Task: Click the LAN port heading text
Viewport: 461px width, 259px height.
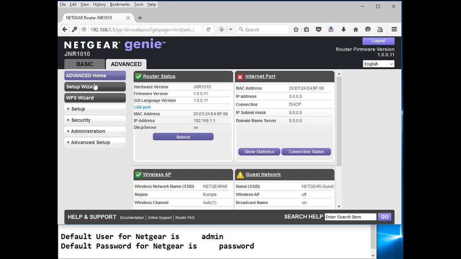Action: coord(142,107)
